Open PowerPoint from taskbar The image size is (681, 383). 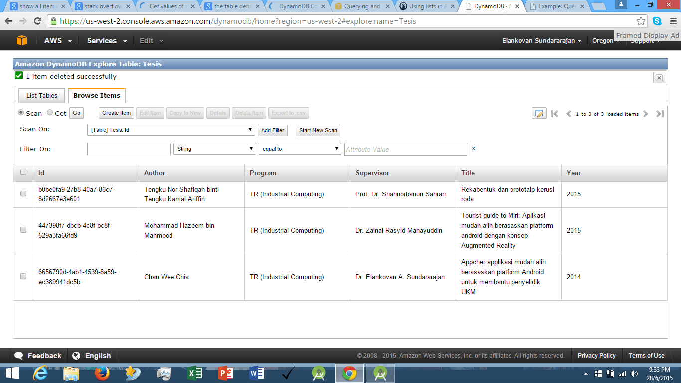coord(225,373)
